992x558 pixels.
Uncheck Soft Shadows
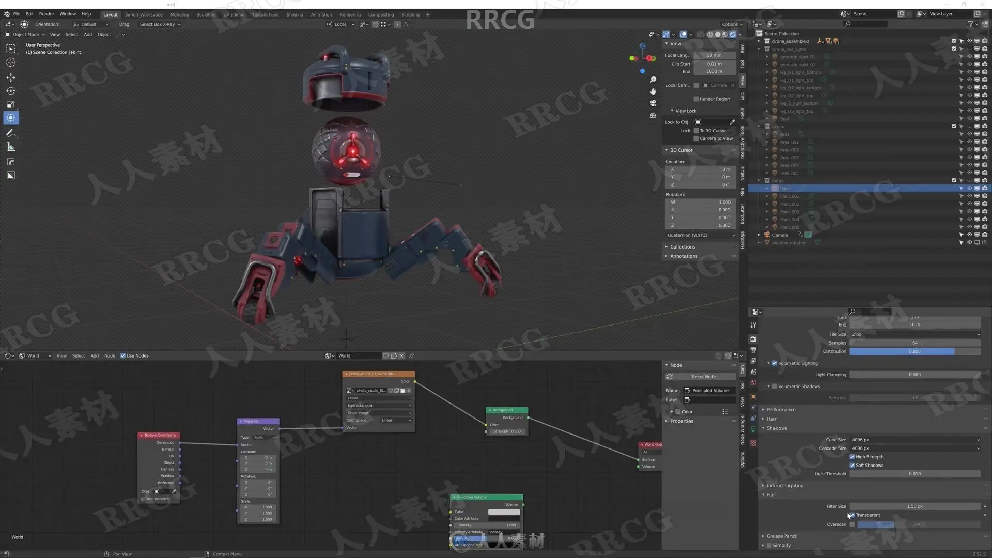click(852, 466)
